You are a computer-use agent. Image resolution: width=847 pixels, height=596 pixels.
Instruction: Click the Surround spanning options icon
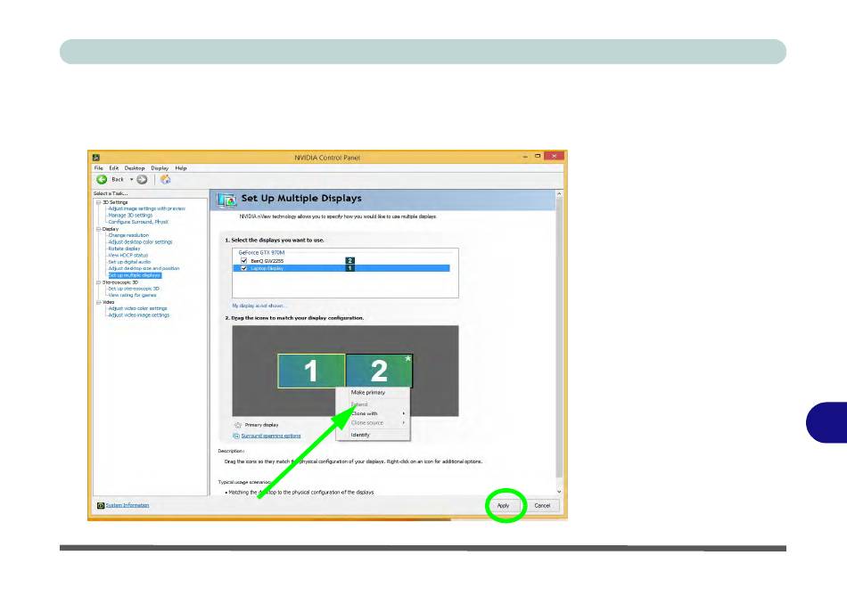(x=236, y=436)
